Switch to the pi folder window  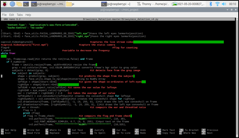[x=70, y=4]
